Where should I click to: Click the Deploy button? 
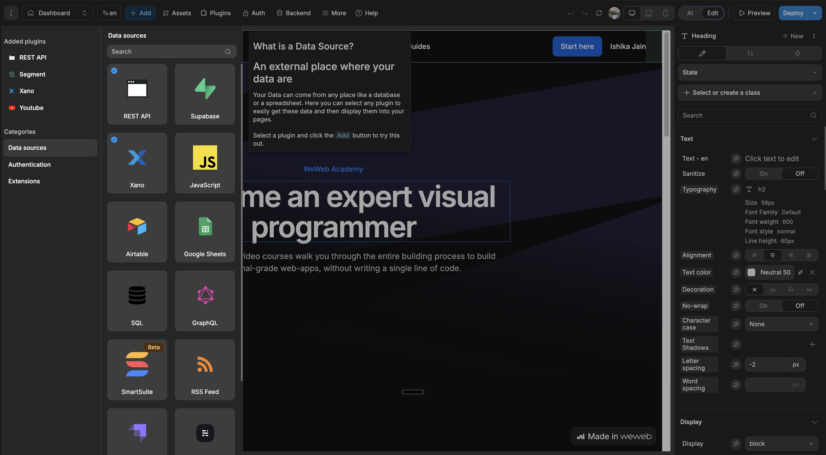click(x=793, y=13)
